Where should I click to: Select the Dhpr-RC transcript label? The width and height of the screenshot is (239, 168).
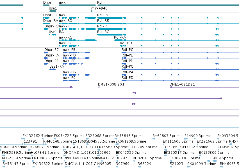(x=51, y=15)
